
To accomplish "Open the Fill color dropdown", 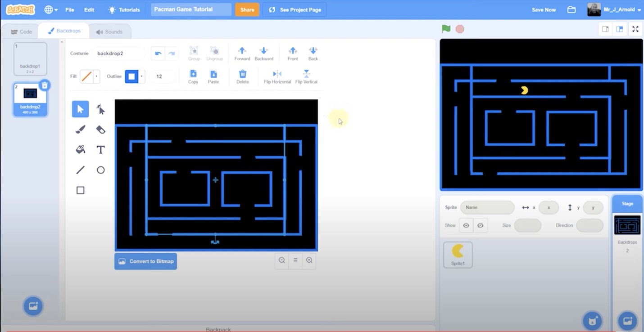I will (x=96, y=76).
